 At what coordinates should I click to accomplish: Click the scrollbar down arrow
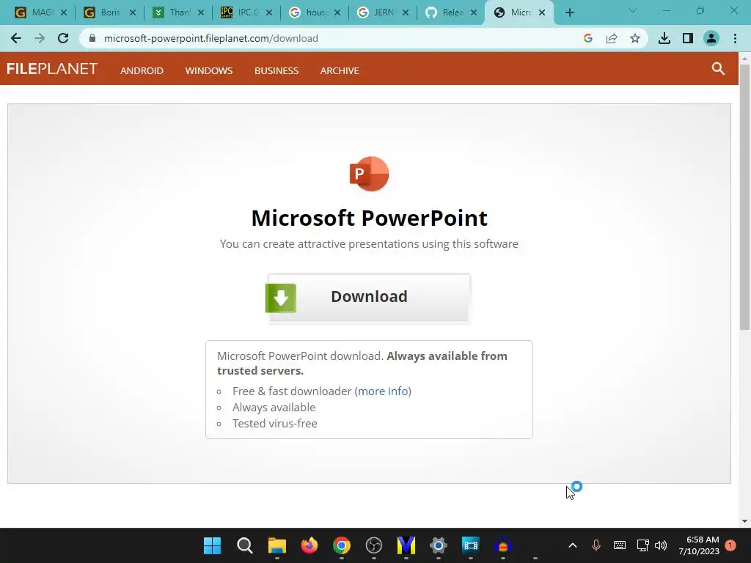tap(744, 521)
